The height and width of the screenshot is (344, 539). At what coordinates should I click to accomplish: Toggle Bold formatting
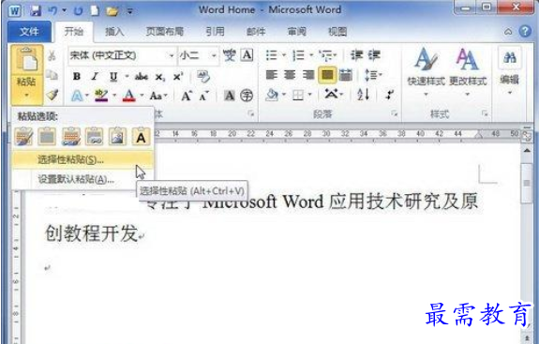(x=77, y=76)
